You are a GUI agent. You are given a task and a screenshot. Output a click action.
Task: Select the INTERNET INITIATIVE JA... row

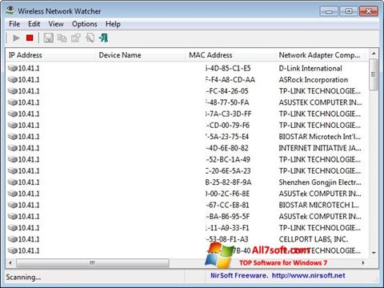pos(187,148)
